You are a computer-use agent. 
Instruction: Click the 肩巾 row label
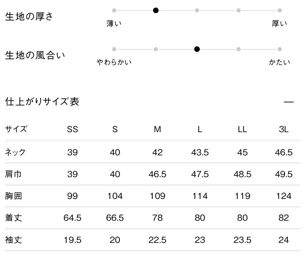pyautogui.click(x=14, y=174)
